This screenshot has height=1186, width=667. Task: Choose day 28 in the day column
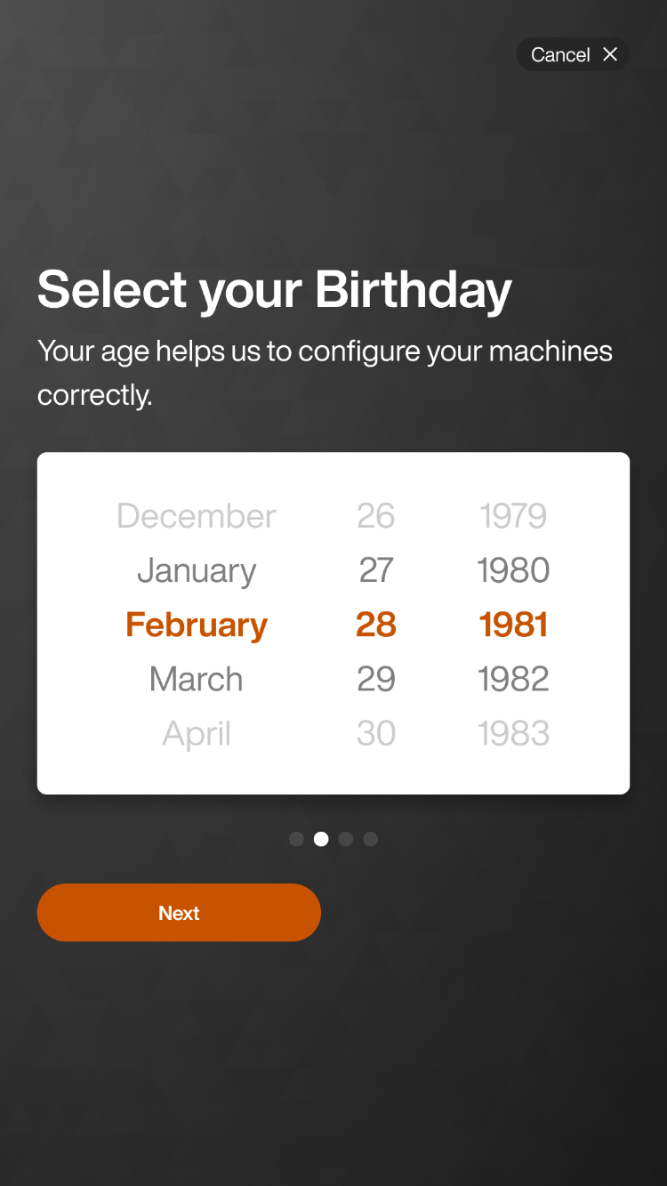(376, 625)
